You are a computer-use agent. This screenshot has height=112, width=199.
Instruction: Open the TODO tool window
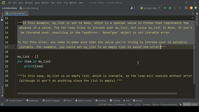tap(67, 100)
